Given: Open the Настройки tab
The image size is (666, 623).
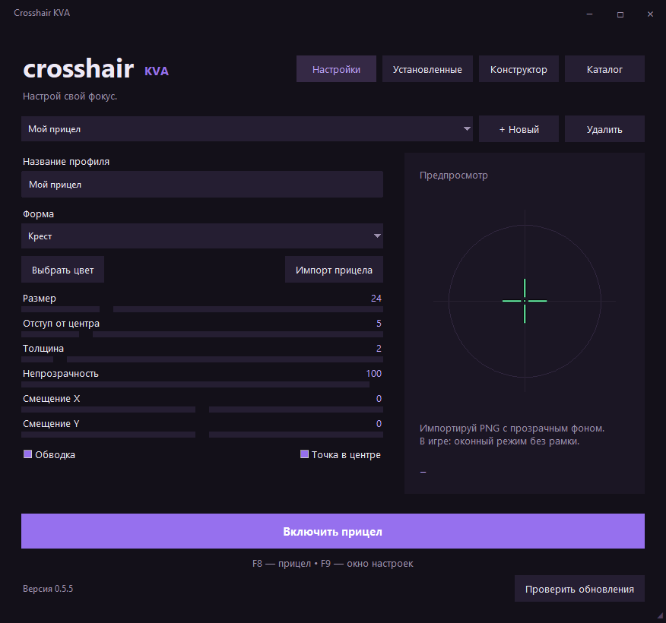Looking at the screenshot, I should [336, 68].
